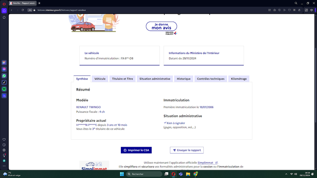The height and width of the screenshot is (178, 317).
Task: Open the Simplimmat link
Action: [207, 163]
